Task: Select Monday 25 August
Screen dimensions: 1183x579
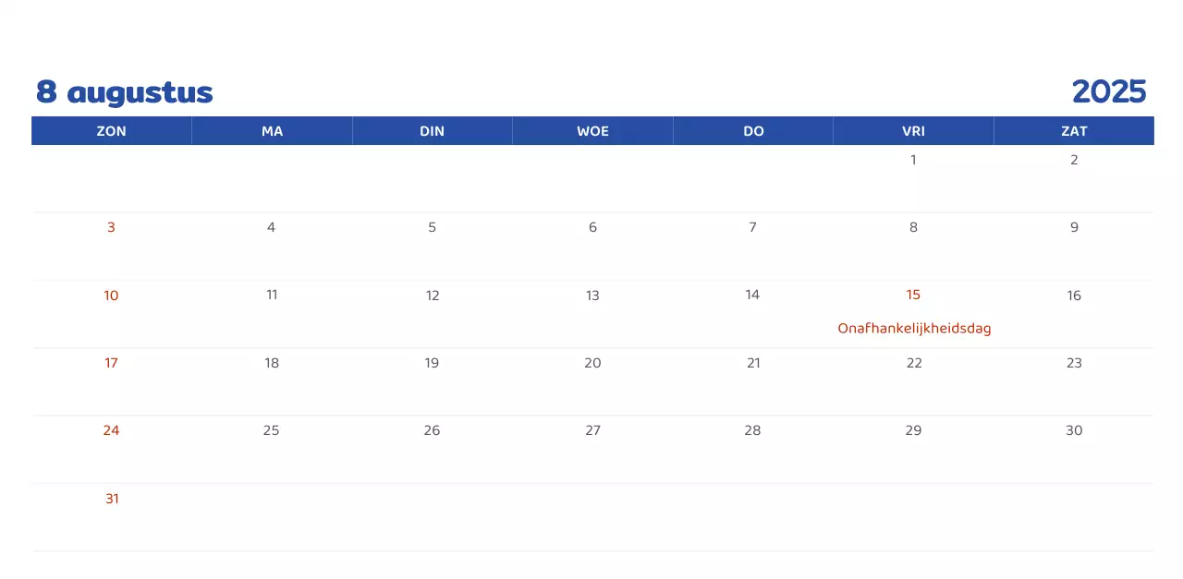Action: [x=271, y=430]
